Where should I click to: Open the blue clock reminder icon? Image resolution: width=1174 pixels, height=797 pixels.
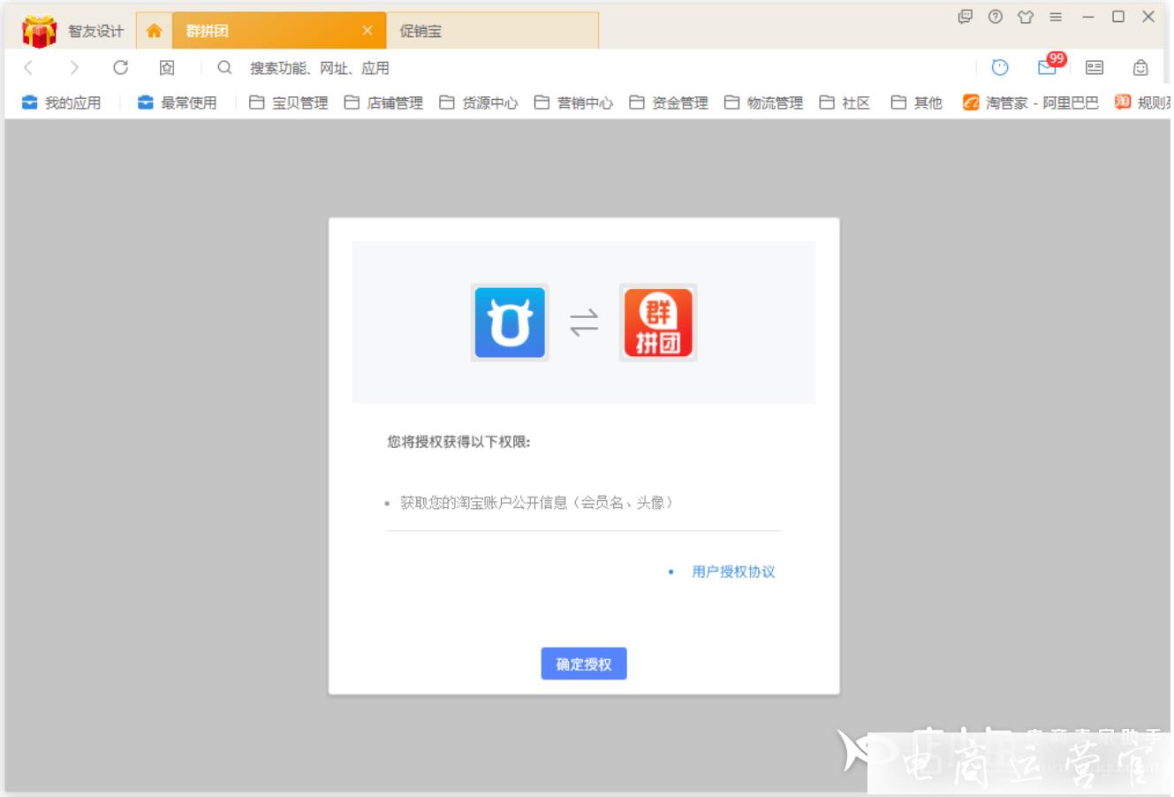click(1000, 67)
